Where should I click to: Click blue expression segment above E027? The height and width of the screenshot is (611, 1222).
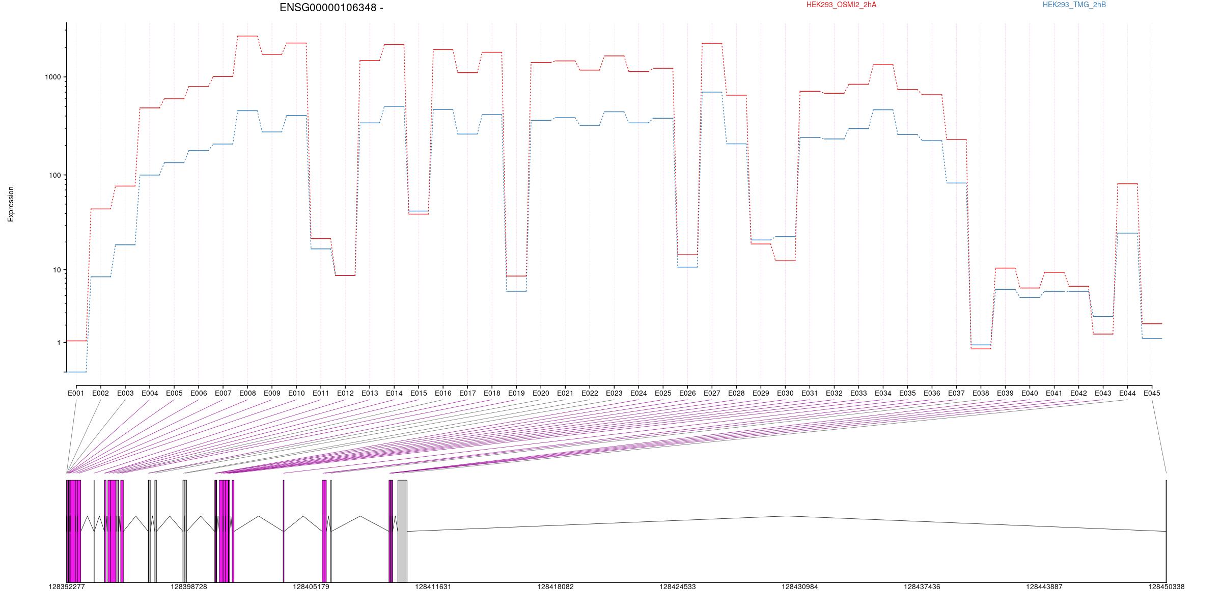tap(712, 92)
